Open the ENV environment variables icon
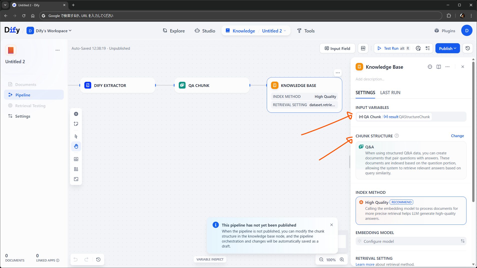 (363, 48)
